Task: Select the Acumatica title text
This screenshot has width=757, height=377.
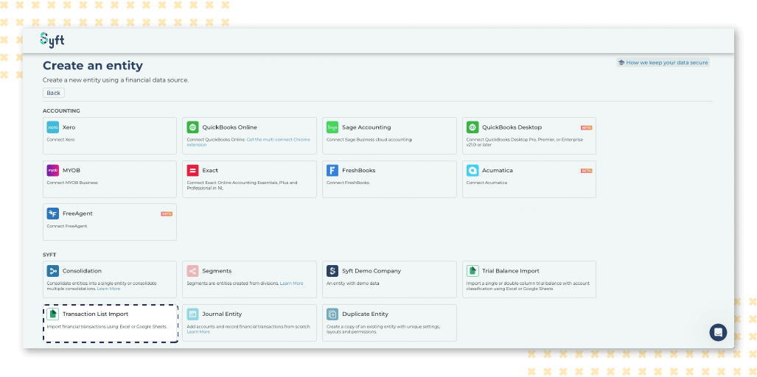Action: click(x=498, y=170)
